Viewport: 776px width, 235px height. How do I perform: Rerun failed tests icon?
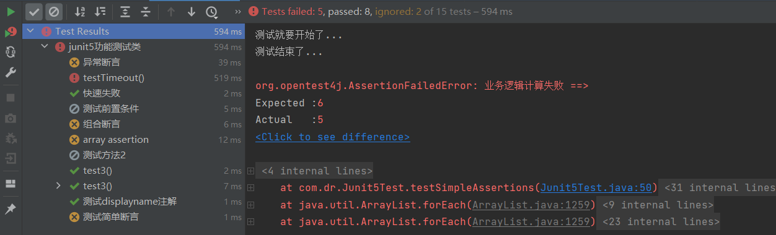(11, 32)
